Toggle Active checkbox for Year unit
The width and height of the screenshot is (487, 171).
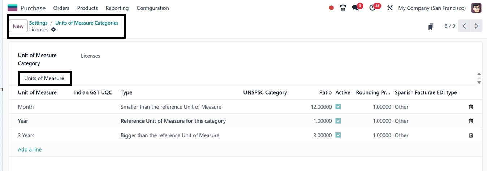coord(338,121)
